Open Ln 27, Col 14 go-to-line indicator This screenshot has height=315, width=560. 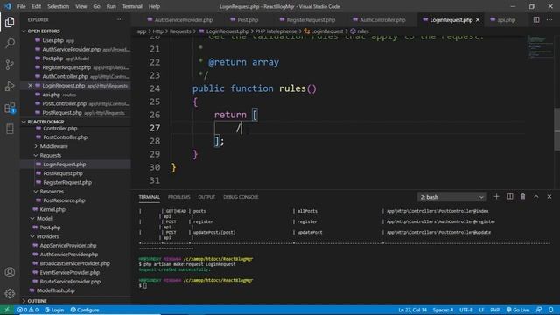point(412,310)
